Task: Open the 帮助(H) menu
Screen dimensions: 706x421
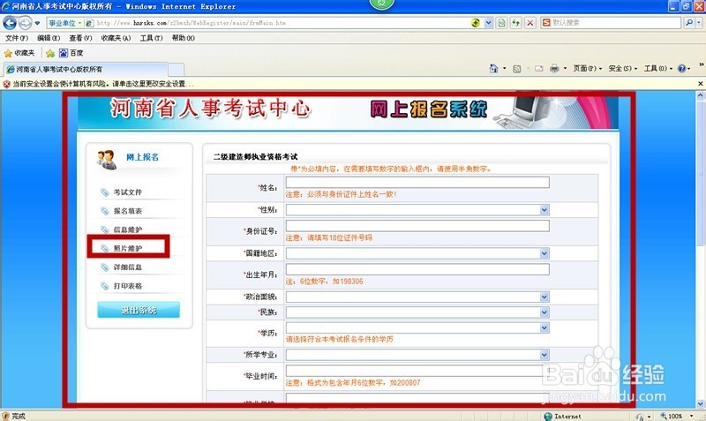Action: [184, 38]
